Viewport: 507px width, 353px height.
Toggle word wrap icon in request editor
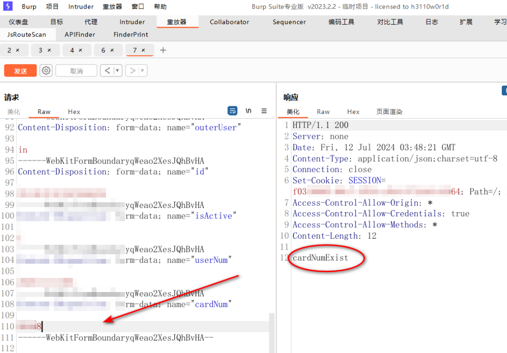(233, 111)
